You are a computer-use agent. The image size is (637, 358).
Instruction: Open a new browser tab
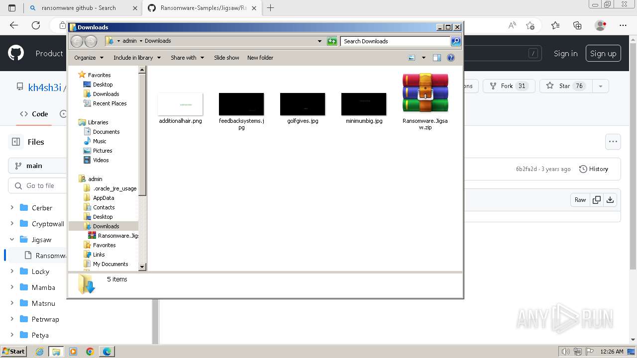coord(271,8)
